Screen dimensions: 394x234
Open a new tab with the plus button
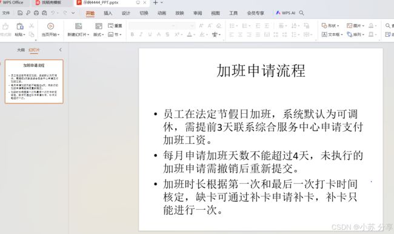(x=156, y=2)
